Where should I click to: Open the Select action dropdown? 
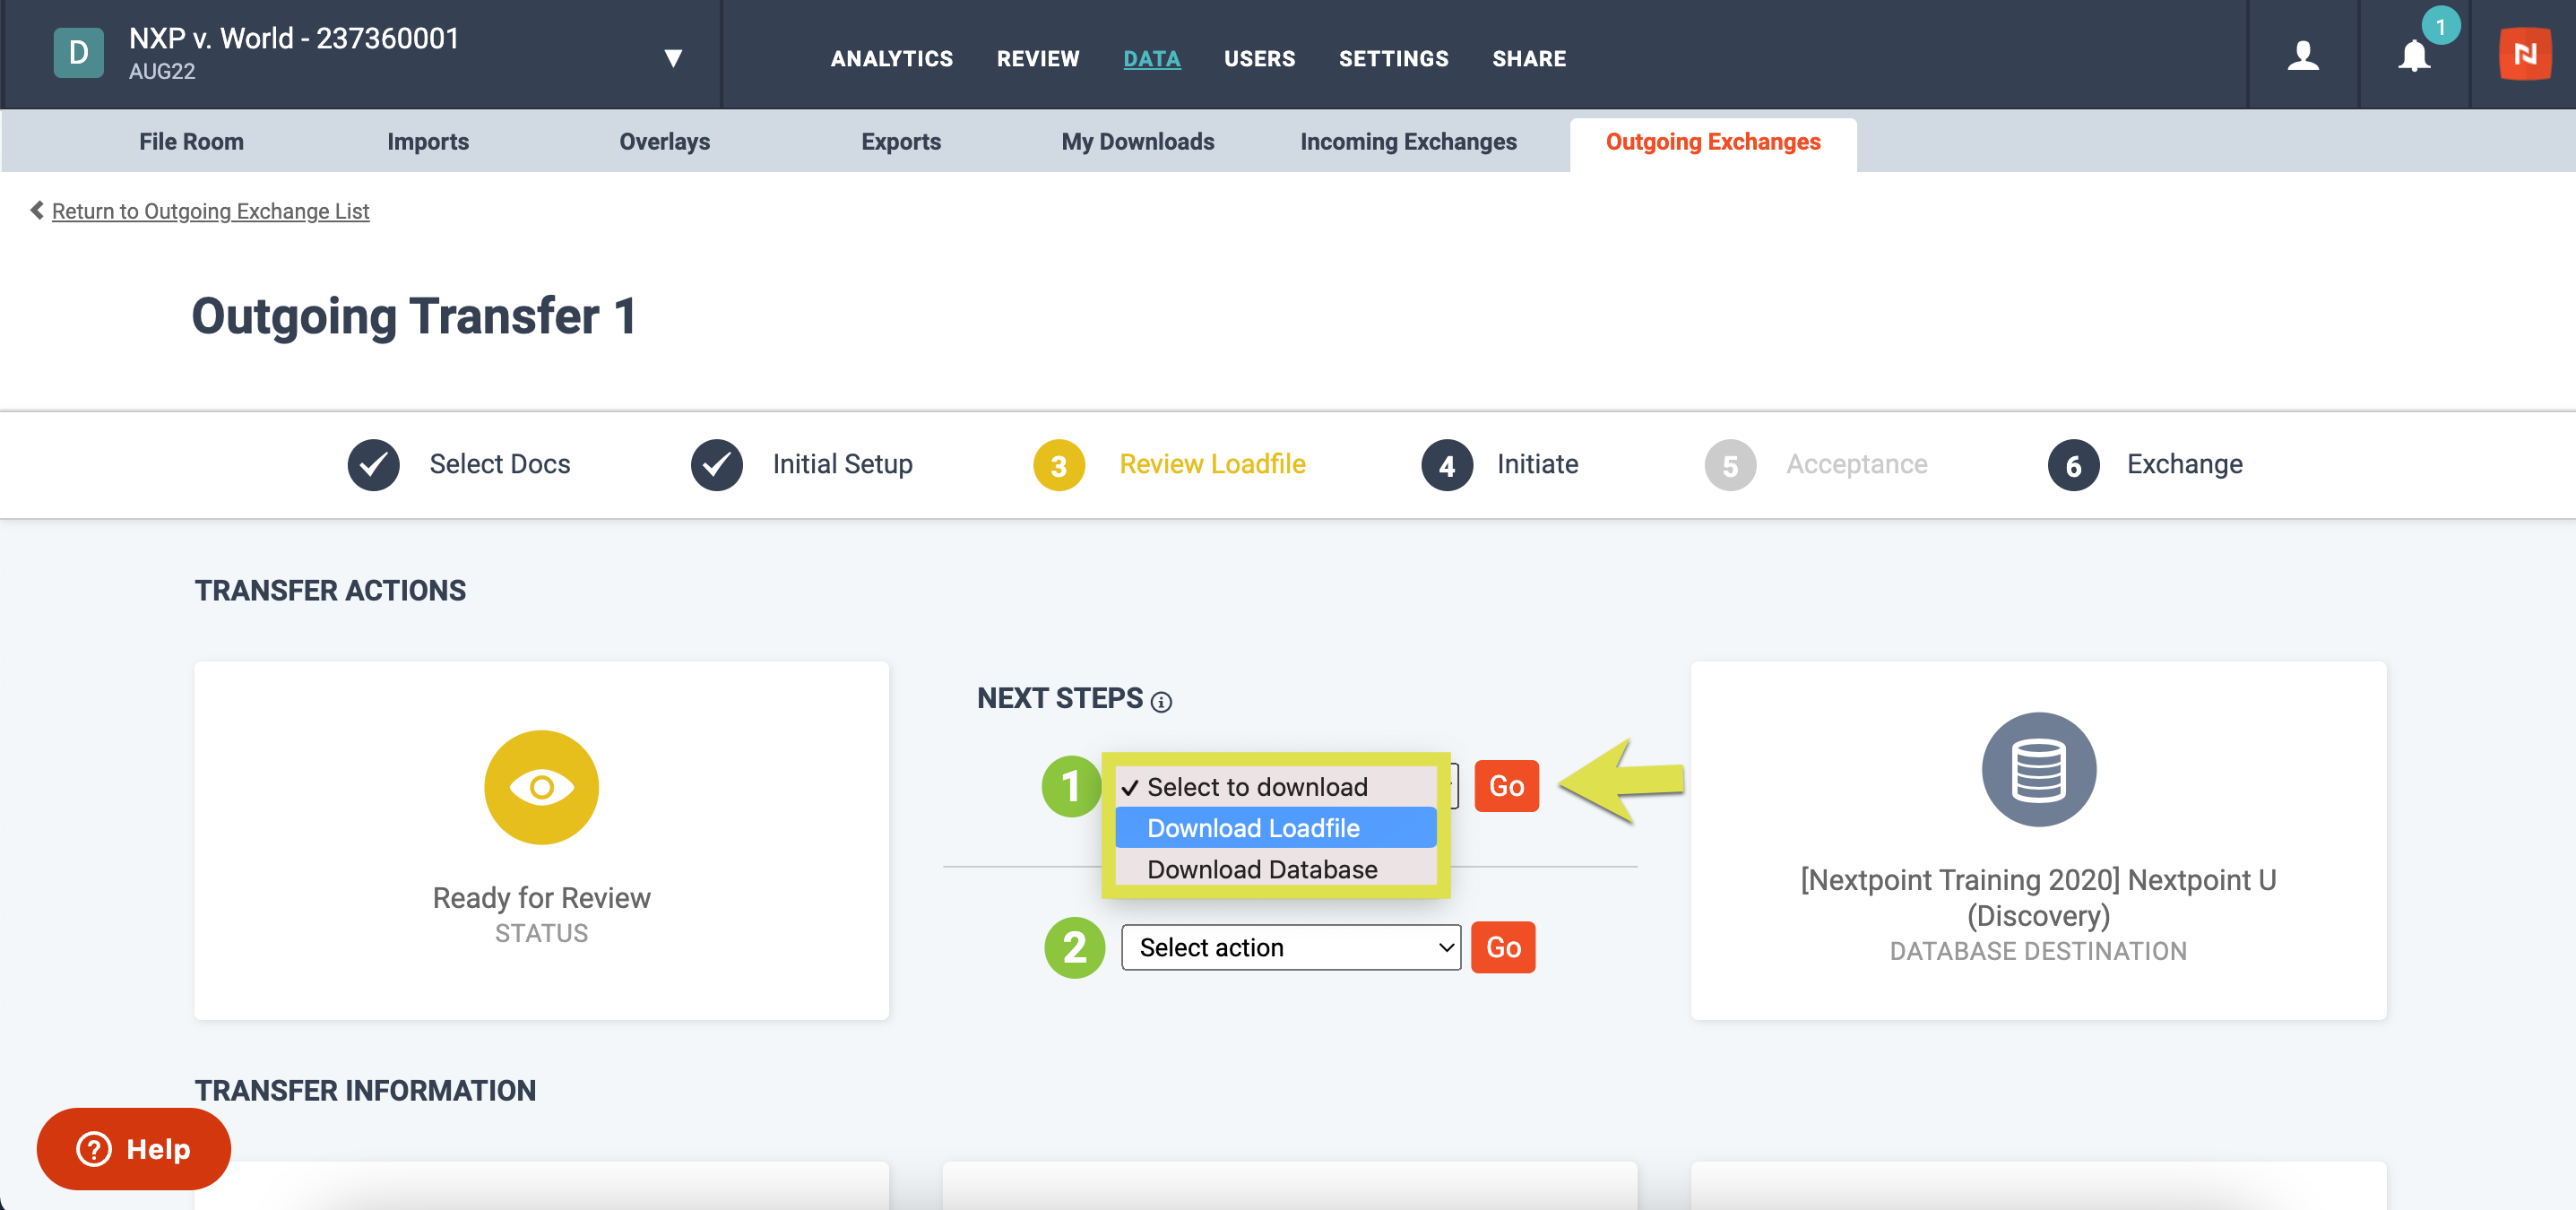click(x=1290, y=947)
